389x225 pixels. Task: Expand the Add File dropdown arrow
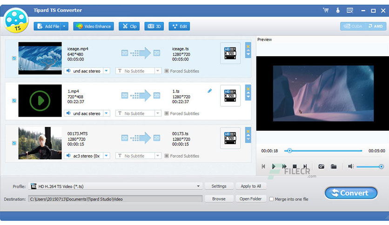[x=65, y=26]
